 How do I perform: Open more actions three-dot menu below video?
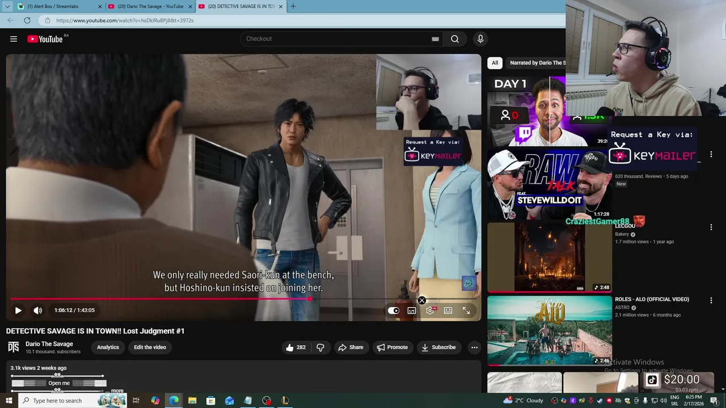[474, 347]
